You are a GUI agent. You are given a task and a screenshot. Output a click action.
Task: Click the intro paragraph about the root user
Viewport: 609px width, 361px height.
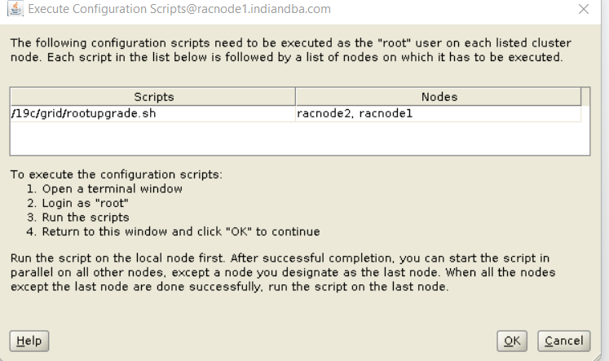[x=290, y=50]
